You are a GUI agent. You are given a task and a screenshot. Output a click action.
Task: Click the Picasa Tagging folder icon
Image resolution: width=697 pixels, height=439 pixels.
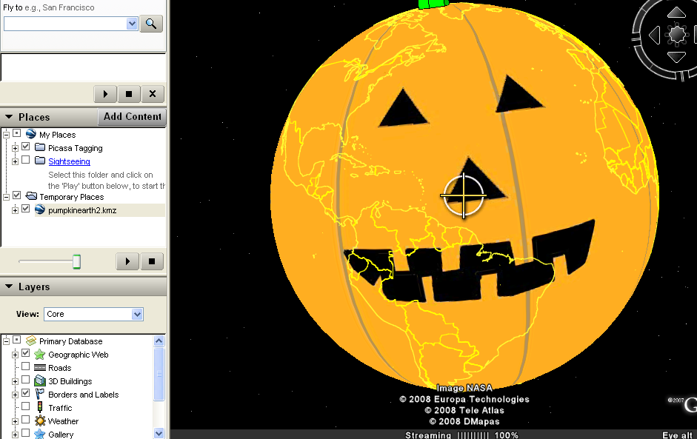click(40, 147)
